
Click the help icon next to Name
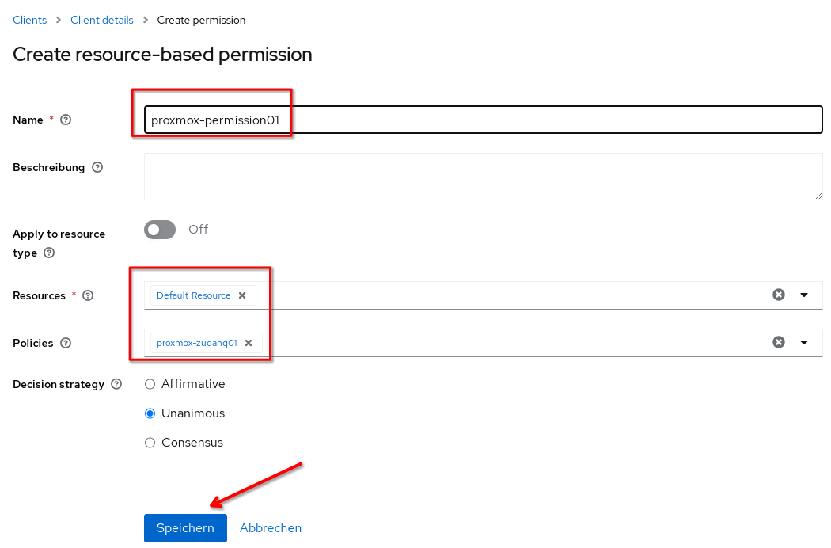tap(66, 120)
